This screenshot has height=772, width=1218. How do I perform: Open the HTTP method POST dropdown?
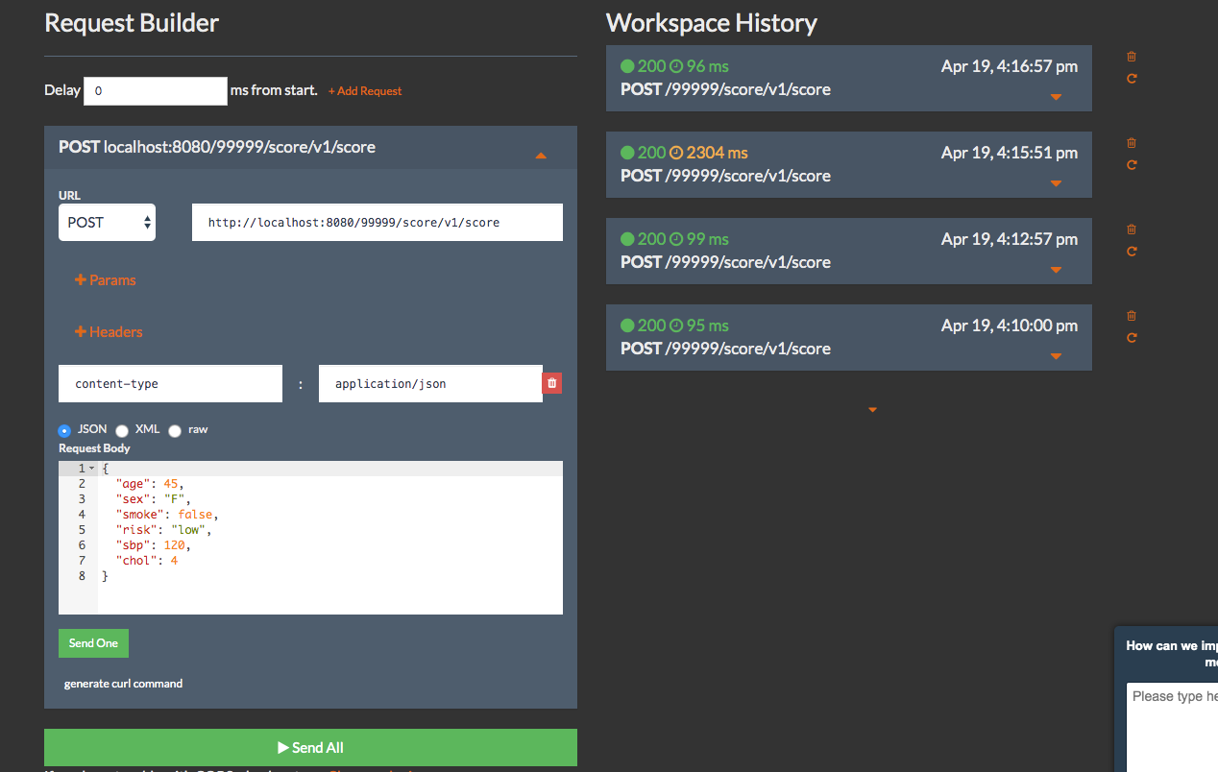point(107,222)
